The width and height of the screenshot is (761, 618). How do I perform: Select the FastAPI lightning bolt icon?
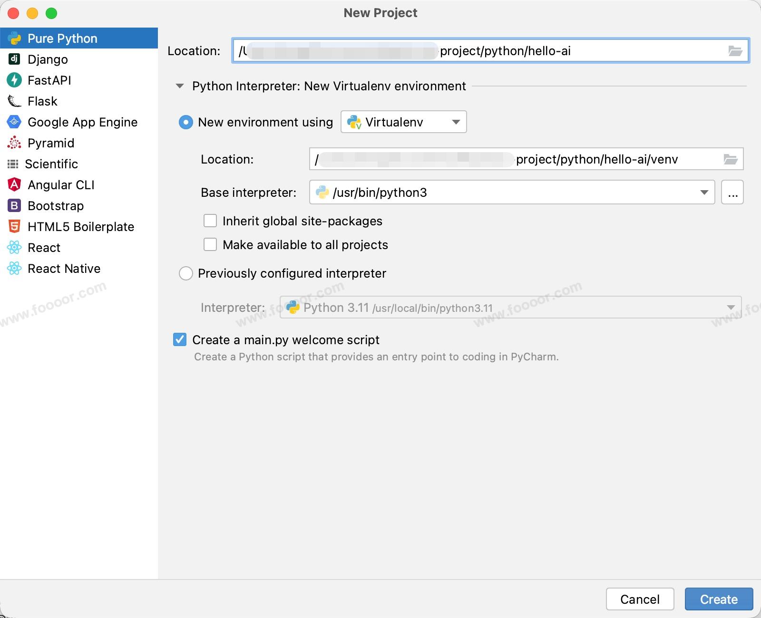point(14,80)
